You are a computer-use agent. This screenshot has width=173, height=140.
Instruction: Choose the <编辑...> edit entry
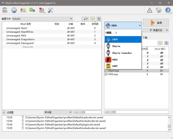click(123, 33)
